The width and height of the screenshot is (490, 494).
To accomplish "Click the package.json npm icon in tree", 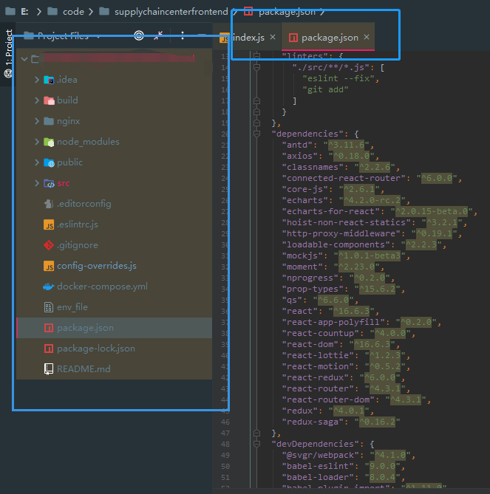I will pos(49,328).
